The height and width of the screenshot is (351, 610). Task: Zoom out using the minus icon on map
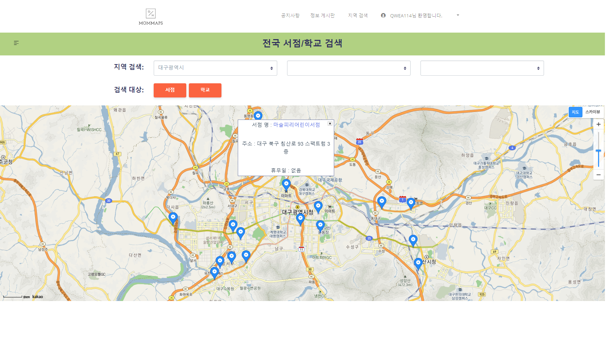click(598, 174)
